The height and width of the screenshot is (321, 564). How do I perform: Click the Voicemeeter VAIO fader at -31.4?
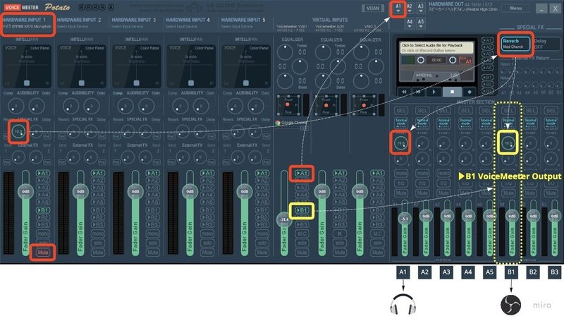[x=284, y=219]
